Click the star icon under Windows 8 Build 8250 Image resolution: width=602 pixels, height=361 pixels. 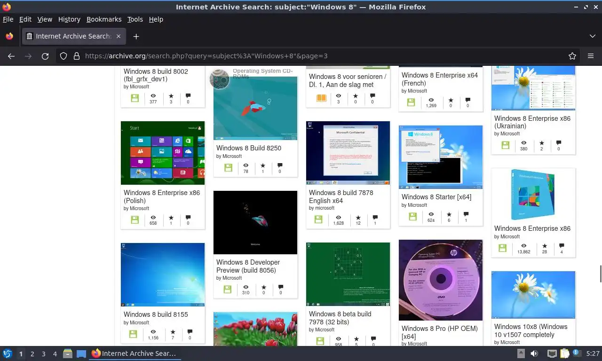(x=263, y=165)
